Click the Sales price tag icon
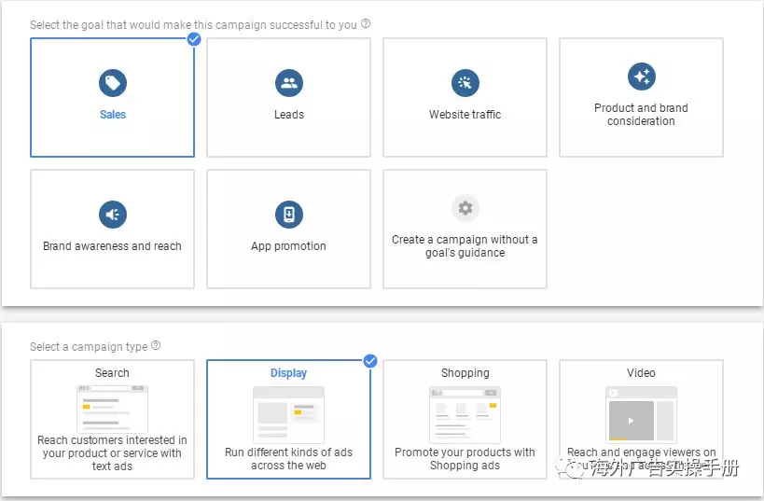 pos(112,83)
